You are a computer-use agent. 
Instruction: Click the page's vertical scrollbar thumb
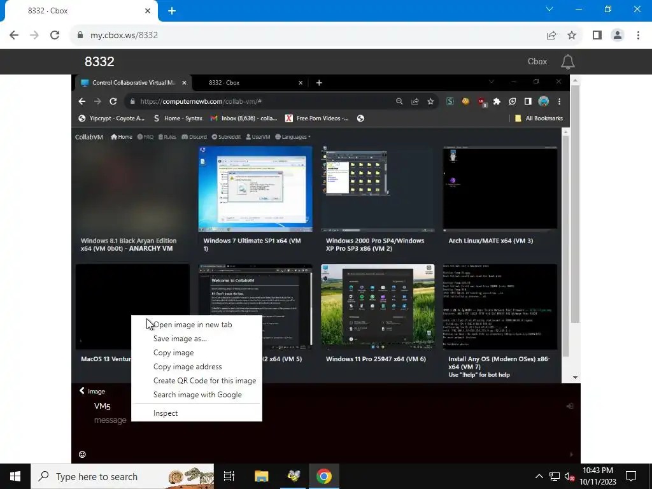coord(576,204)
